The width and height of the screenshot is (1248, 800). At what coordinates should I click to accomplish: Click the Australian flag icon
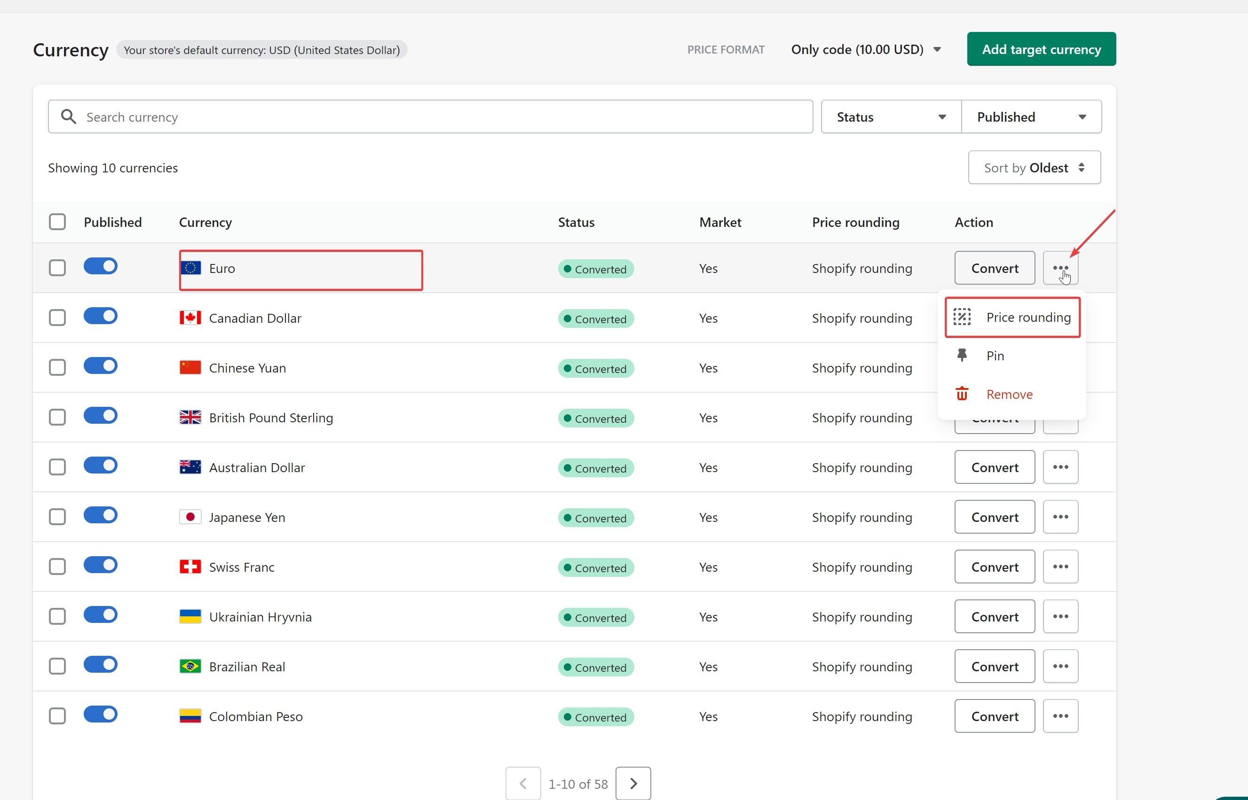(190, 467)
